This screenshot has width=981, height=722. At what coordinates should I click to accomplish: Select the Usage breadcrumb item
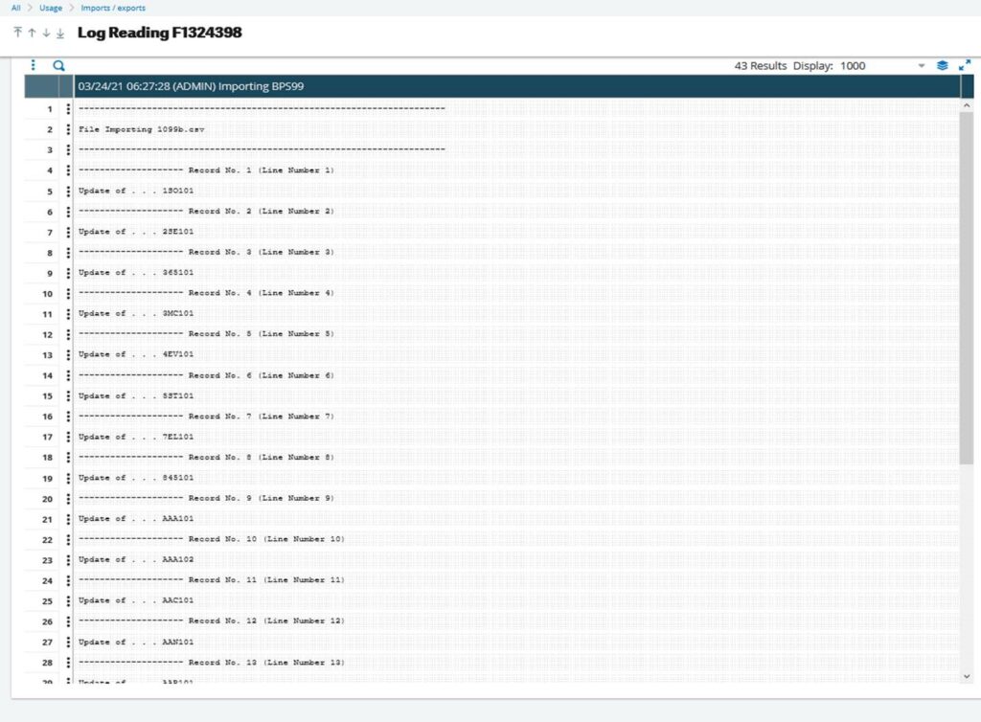click(x=52, y=8)
